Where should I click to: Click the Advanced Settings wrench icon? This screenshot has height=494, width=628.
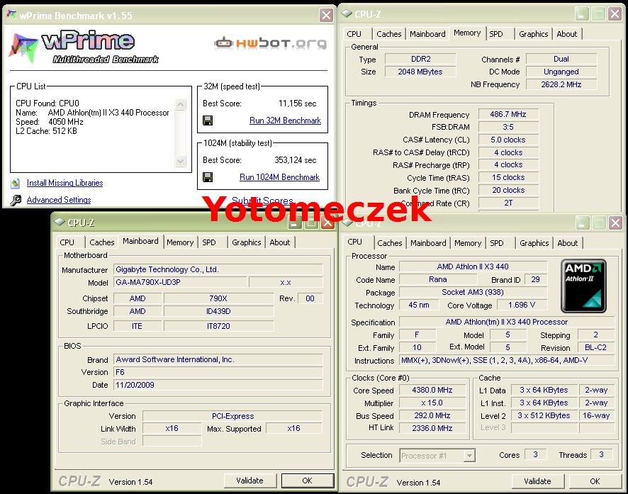pos(16,200)
